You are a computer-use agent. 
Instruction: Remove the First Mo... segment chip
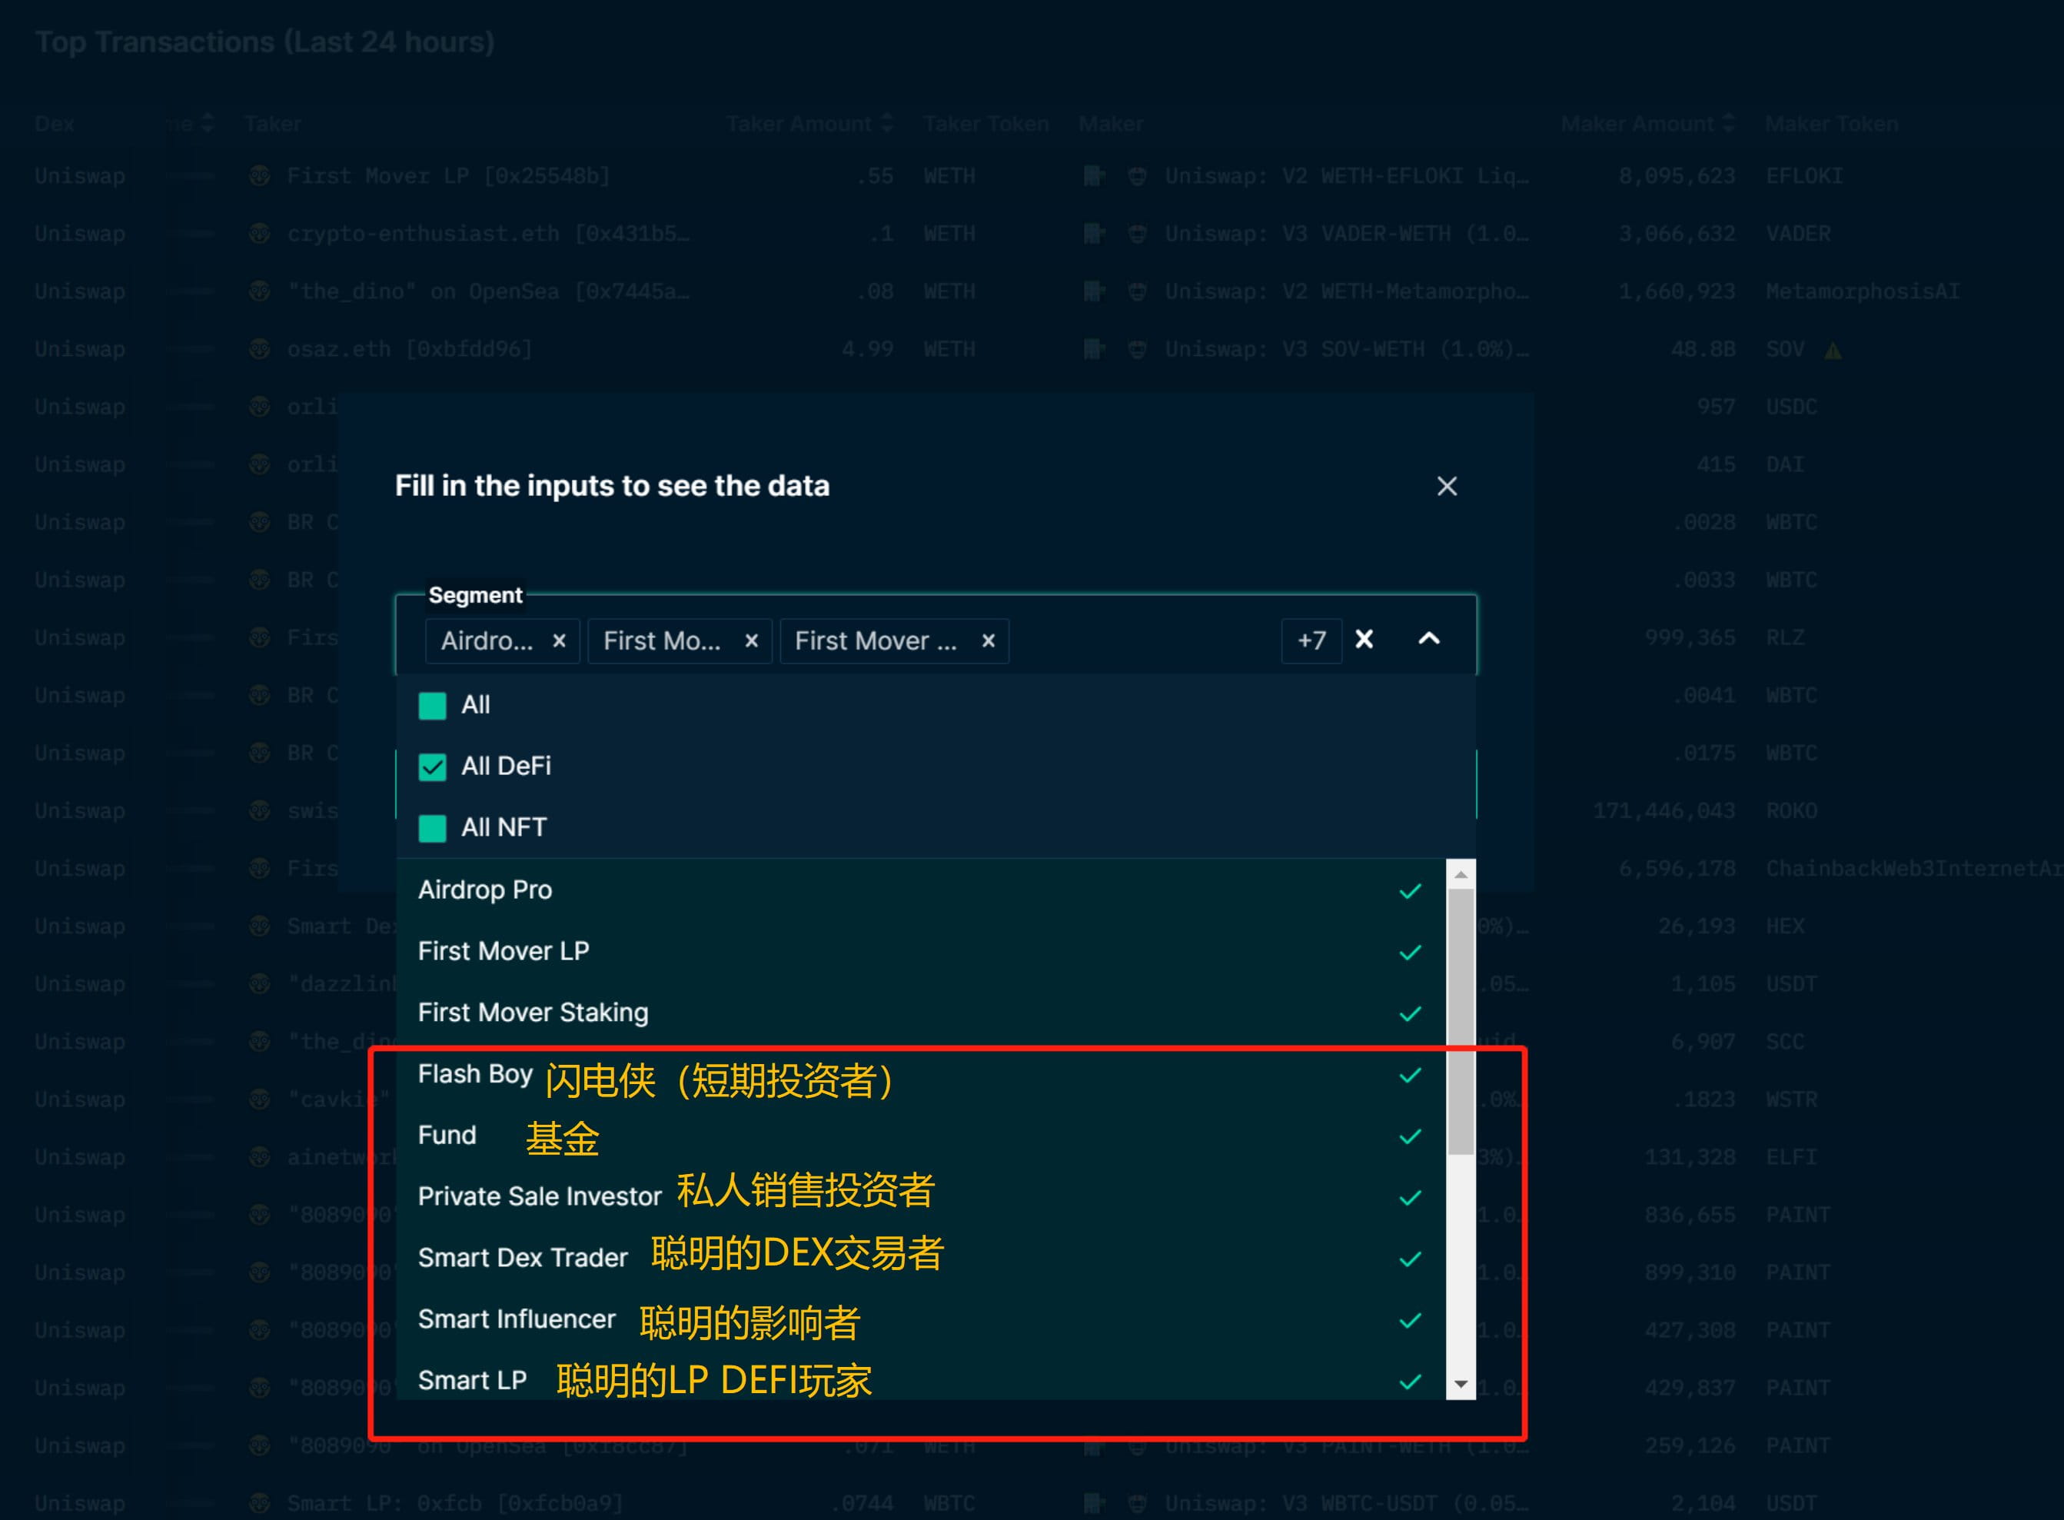(750, 640)
